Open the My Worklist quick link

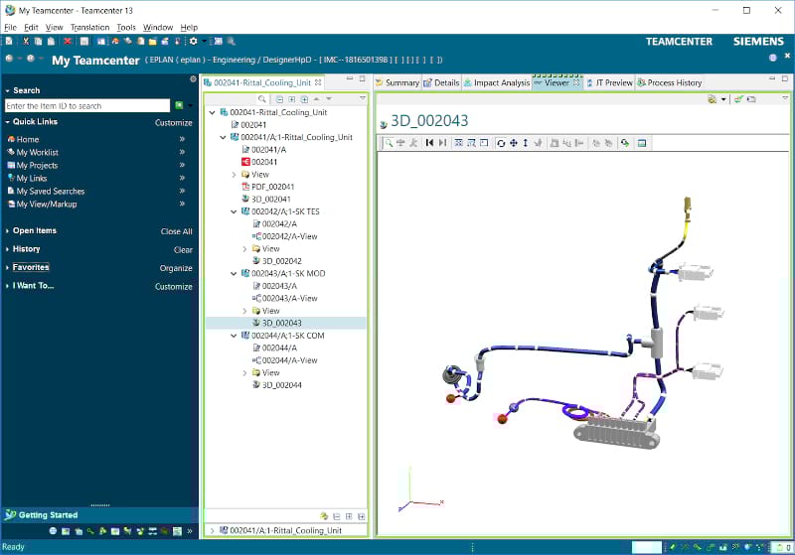37,153
